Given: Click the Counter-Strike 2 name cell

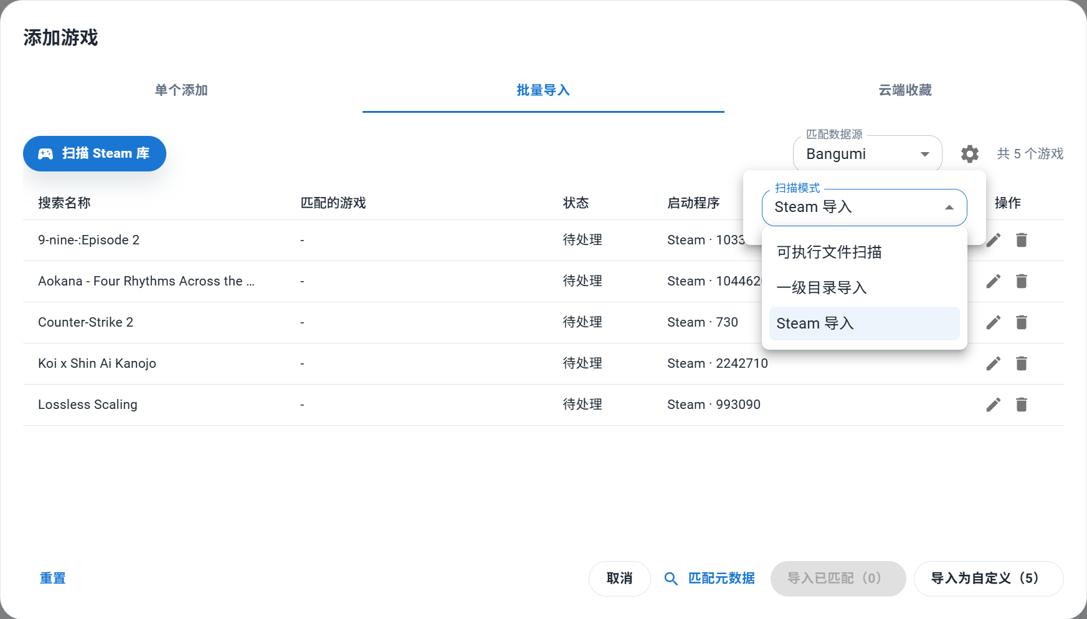Looking at the screenshot, I should coord(86,322).
